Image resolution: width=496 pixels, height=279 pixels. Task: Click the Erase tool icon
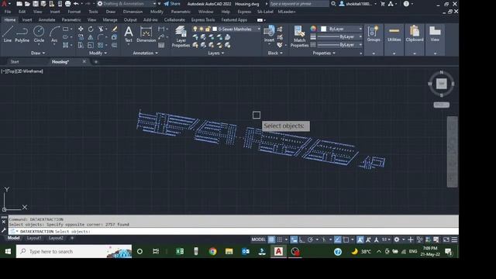[115, 29]
